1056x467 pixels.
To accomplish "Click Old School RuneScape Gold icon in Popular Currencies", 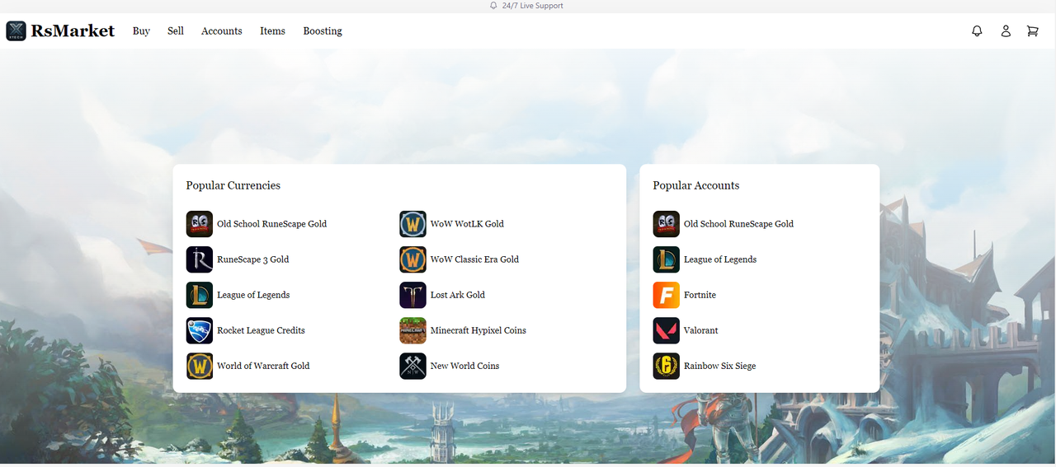I will [x=200, y=224].
